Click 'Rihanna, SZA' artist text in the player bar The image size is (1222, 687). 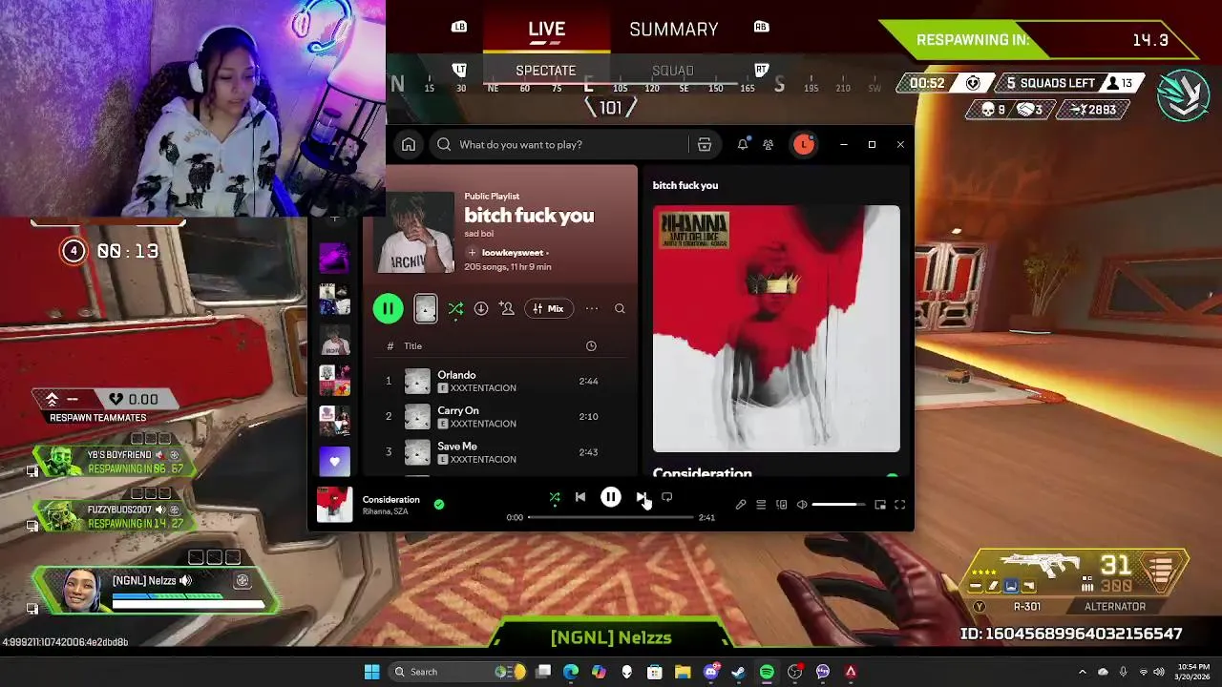[x=385, y=511]
